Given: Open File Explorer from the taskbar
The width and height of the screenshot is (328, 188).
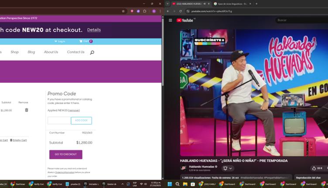Looking at the screenshot, I should pos(185,184).
